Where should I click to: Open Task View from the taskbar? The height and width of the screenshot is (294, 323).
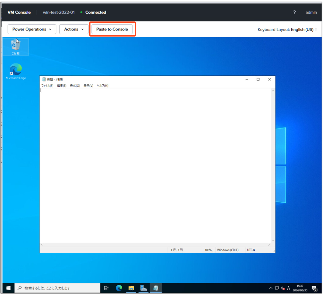[x=106, y=288]
